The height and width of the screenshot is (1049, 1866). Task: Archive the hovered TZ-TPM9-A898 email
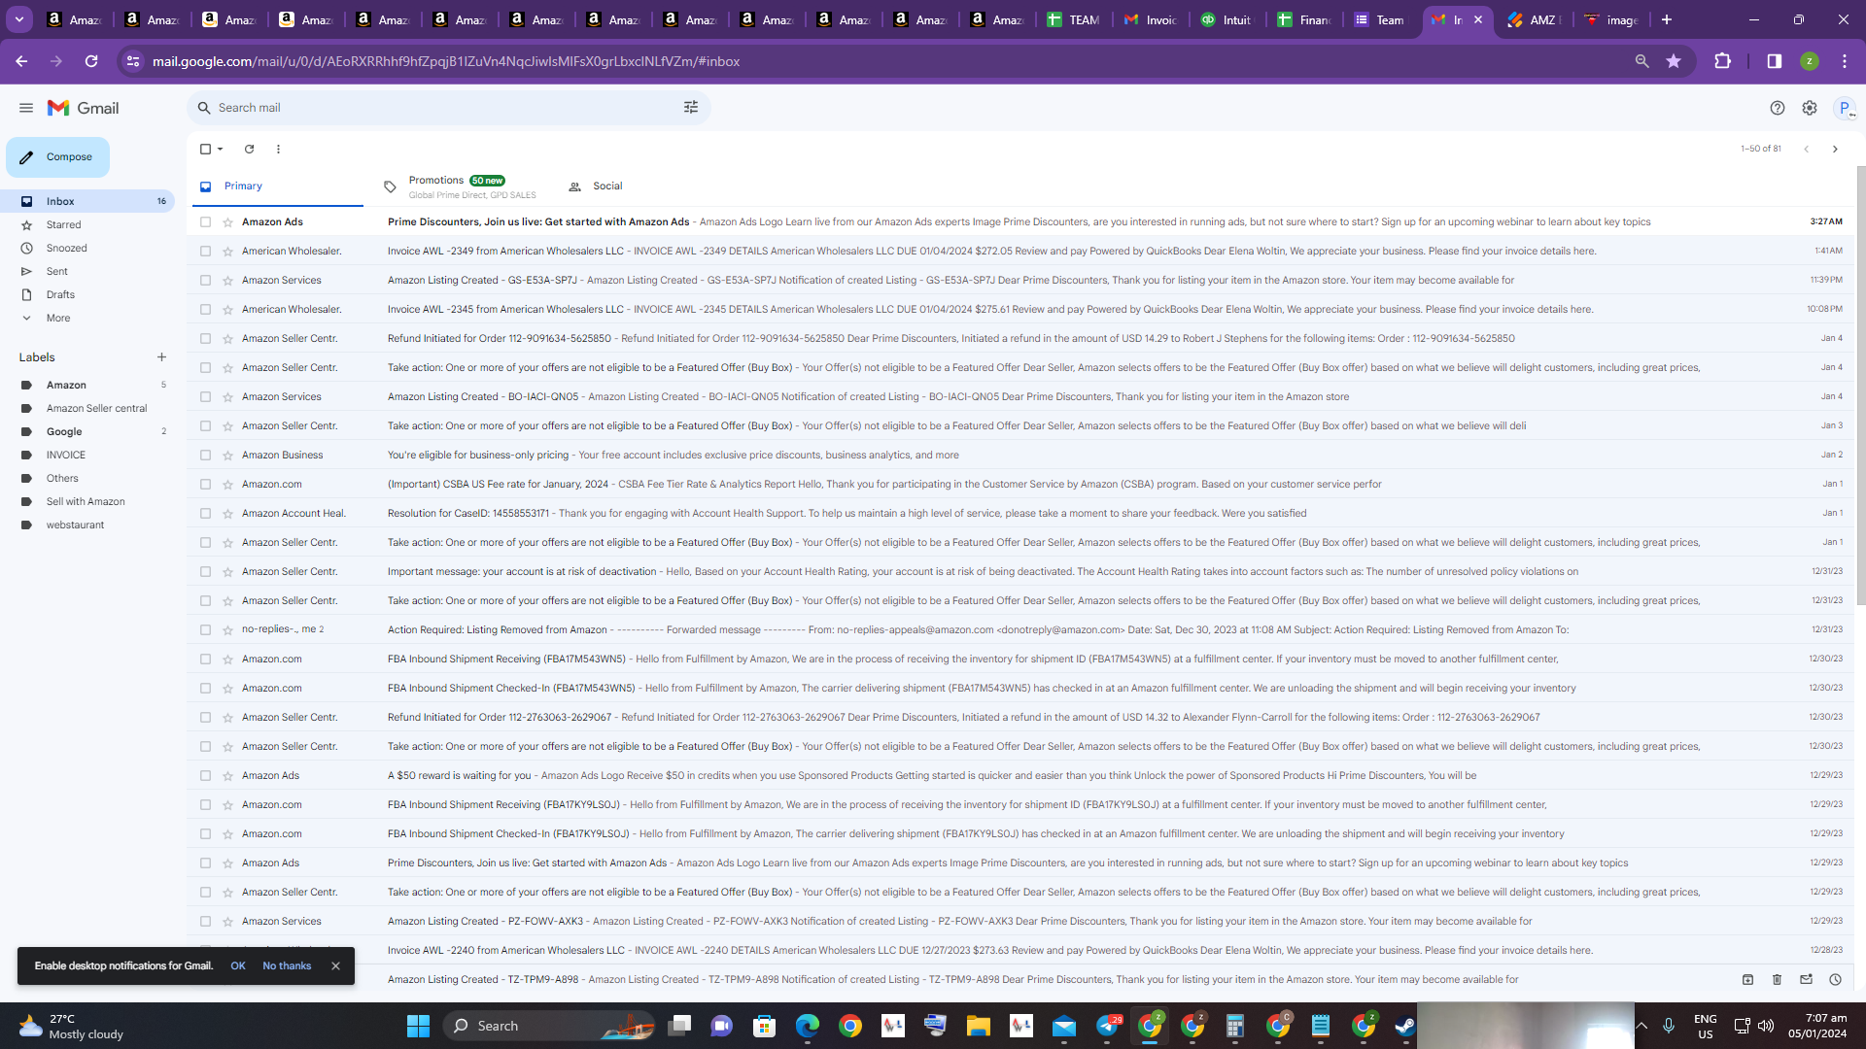coord(1747,979)
